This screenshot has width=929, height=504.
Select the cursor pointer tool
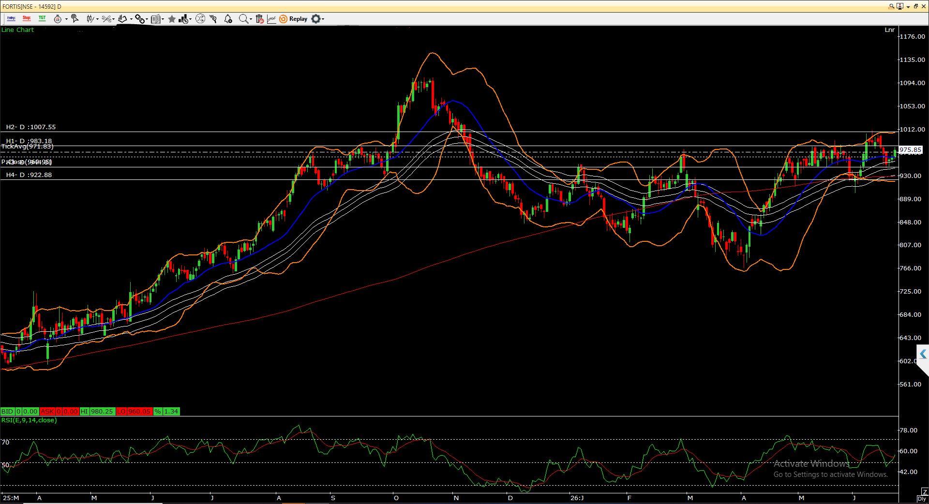pos(75,18)
